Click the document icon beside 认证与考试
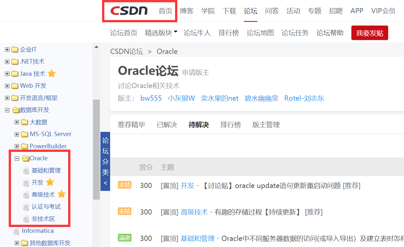This screenshot has width=404, height=247. (26, 207)
